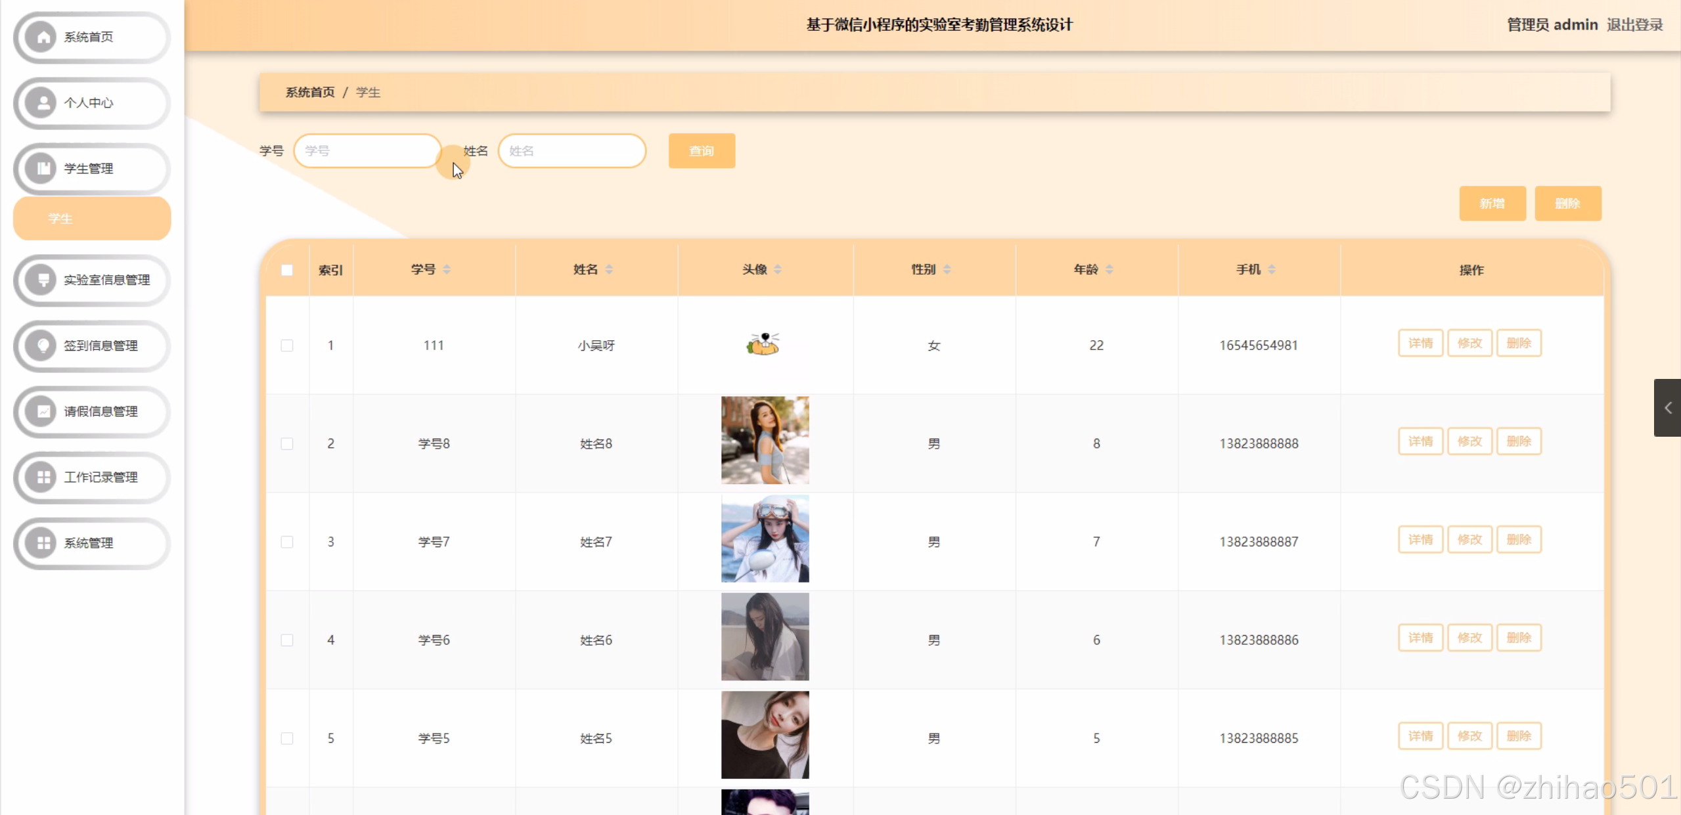Check the checkbox for row 小吴呀
The width and height of the screenshot is (1681, 815).
coord(287,345)
